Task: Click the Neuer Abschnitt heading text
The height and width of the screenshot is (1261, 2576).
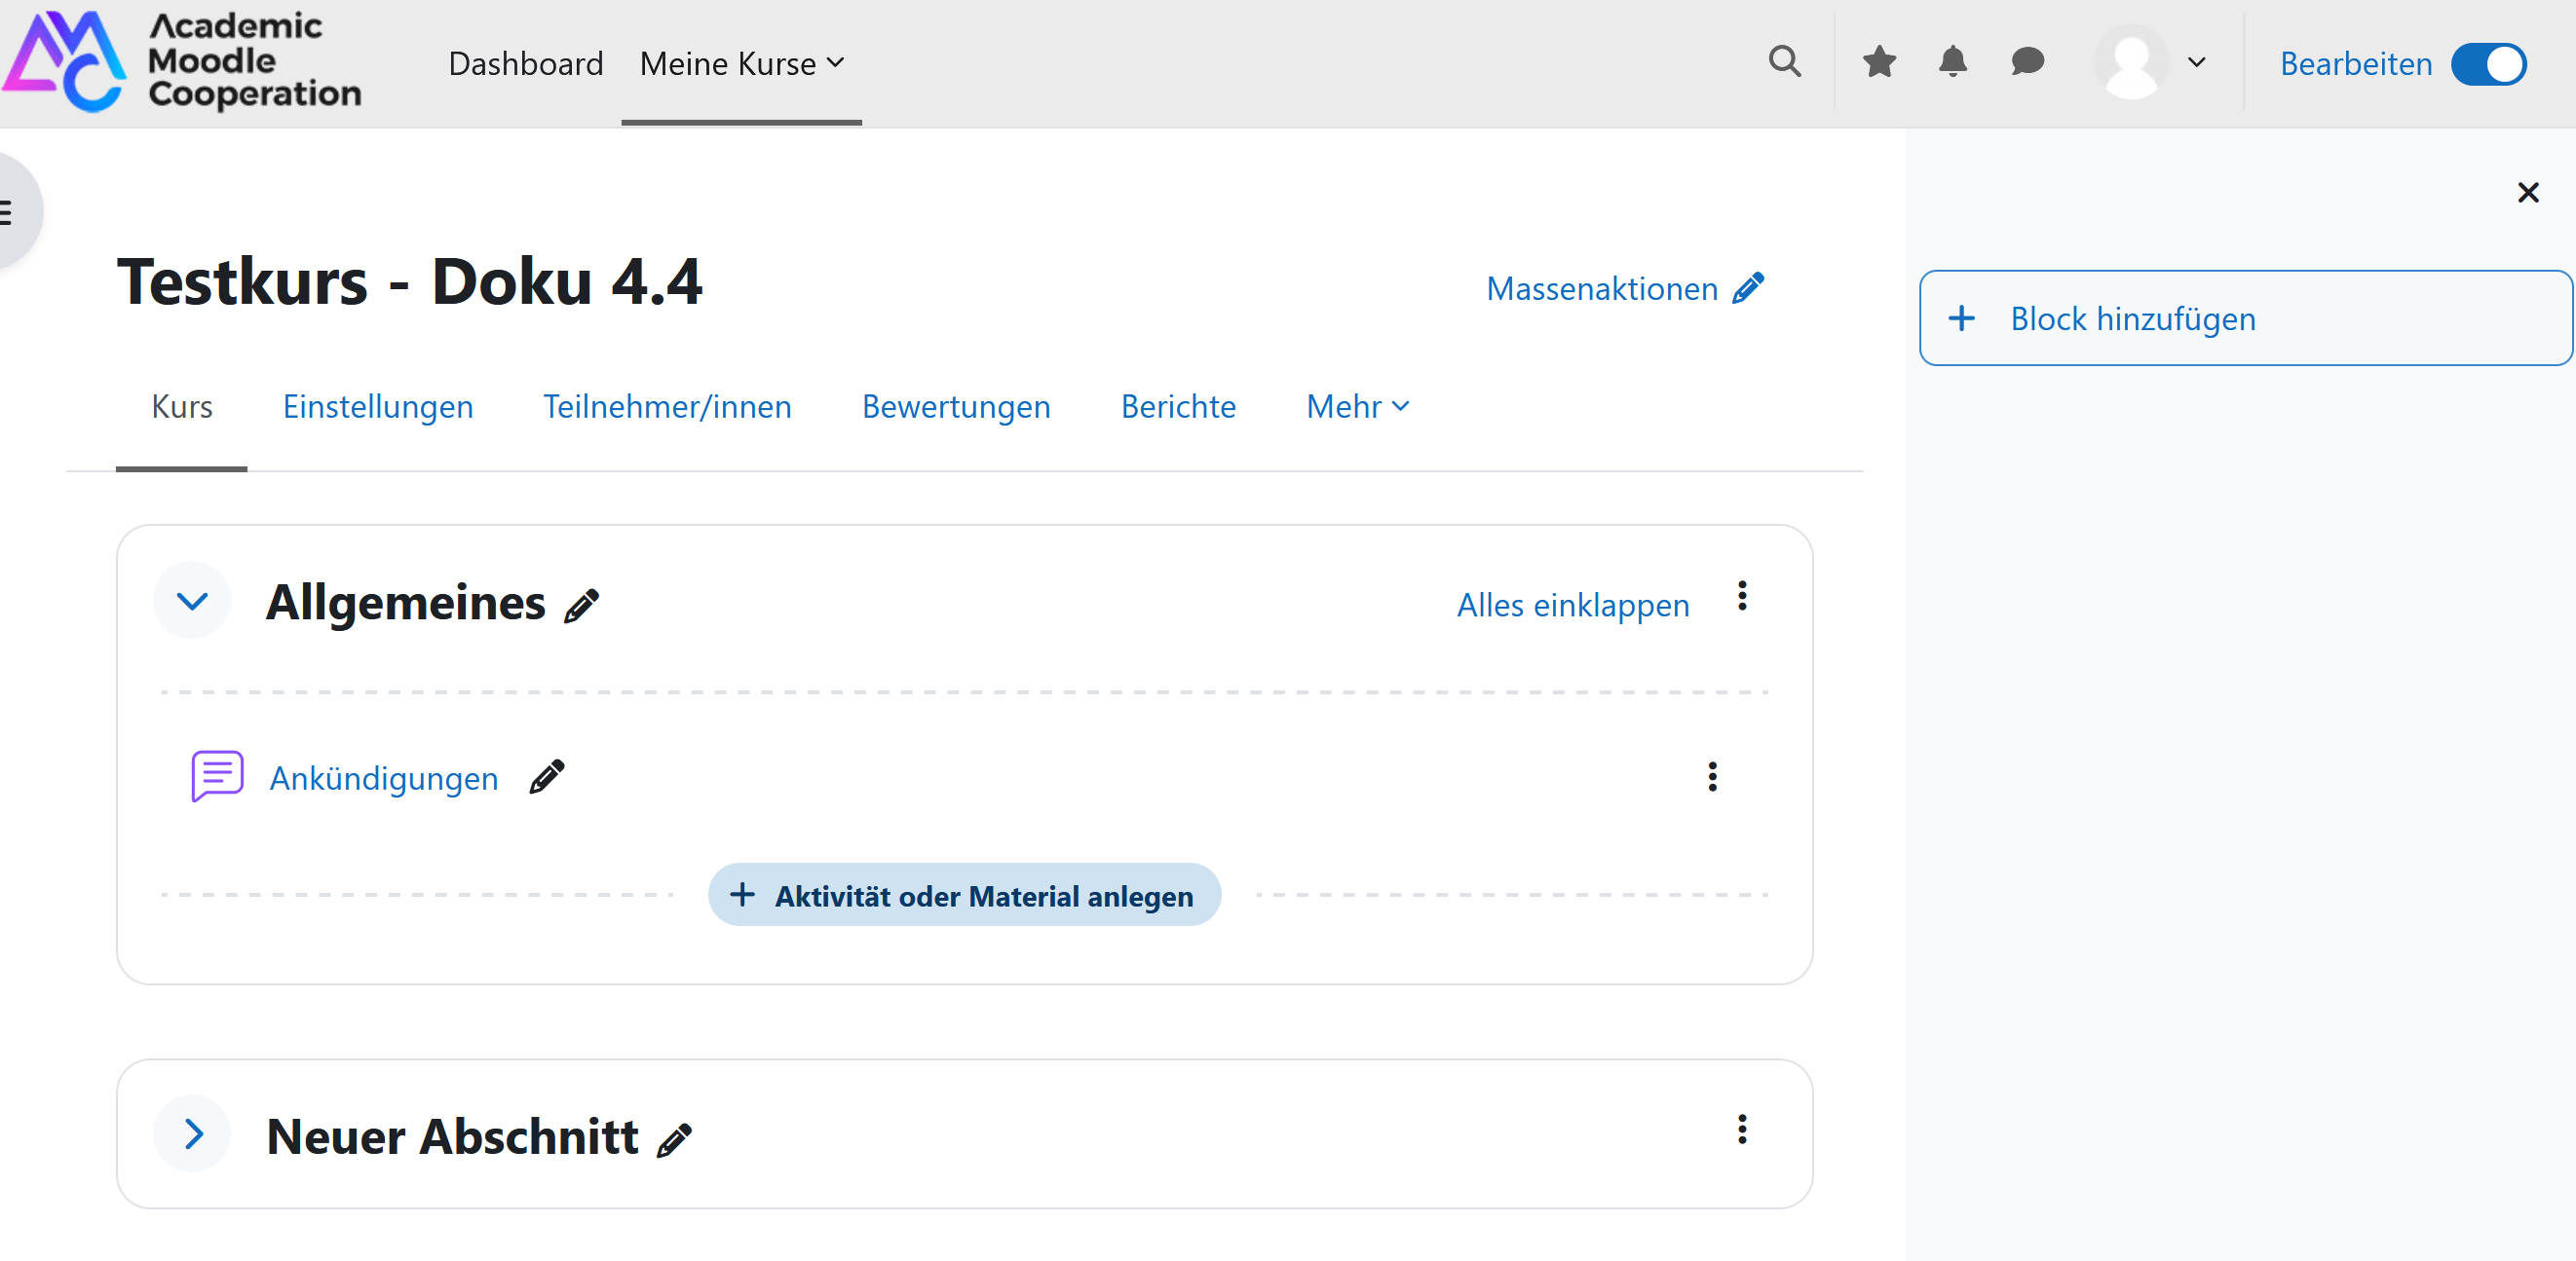Action: click(x=453, y=1136)
